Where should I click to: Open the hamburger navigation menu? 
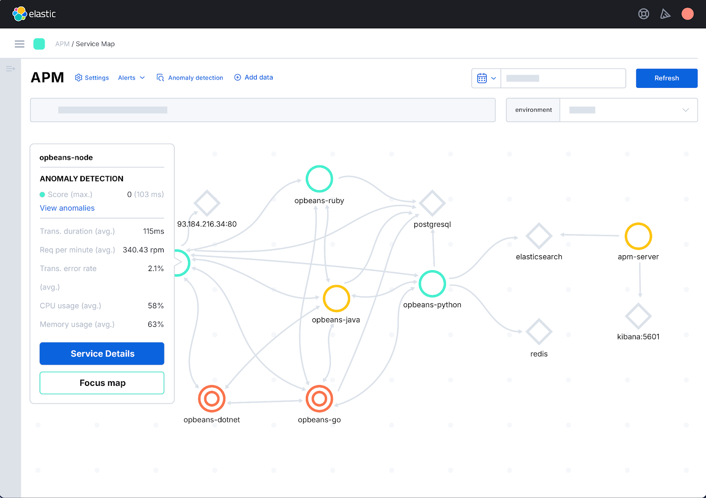pyautogui.click(x=19, y=44)
